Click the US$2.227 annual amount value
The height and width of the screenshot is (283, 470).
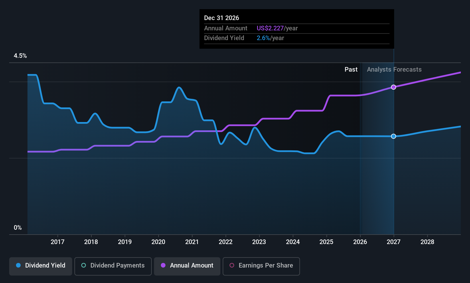click(x=270, y=28)
